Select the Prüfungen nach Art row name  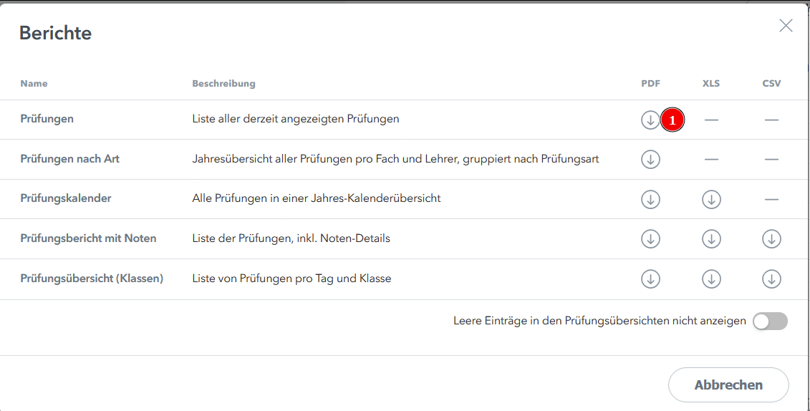pos(69,159)
